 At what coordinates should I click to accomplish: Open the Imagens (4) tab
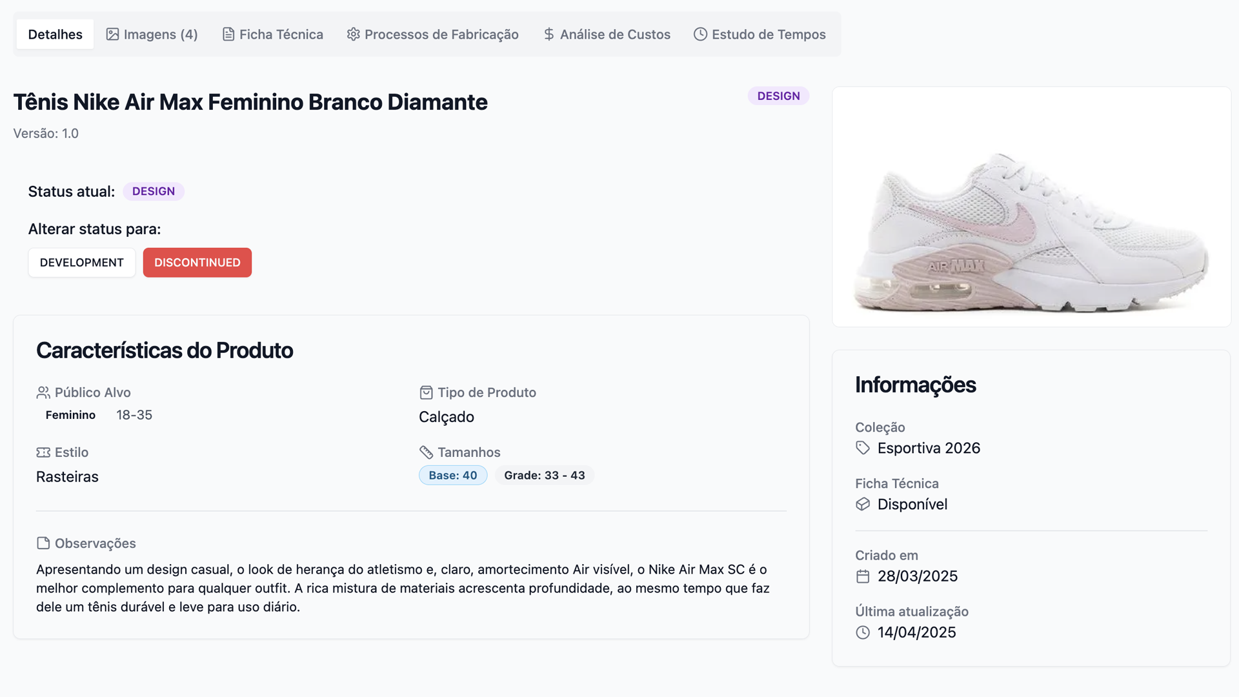click(152, 34)
